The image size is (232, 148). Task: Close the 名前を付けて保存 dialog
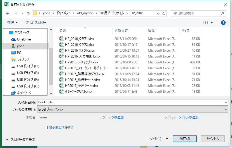point(226,4)
